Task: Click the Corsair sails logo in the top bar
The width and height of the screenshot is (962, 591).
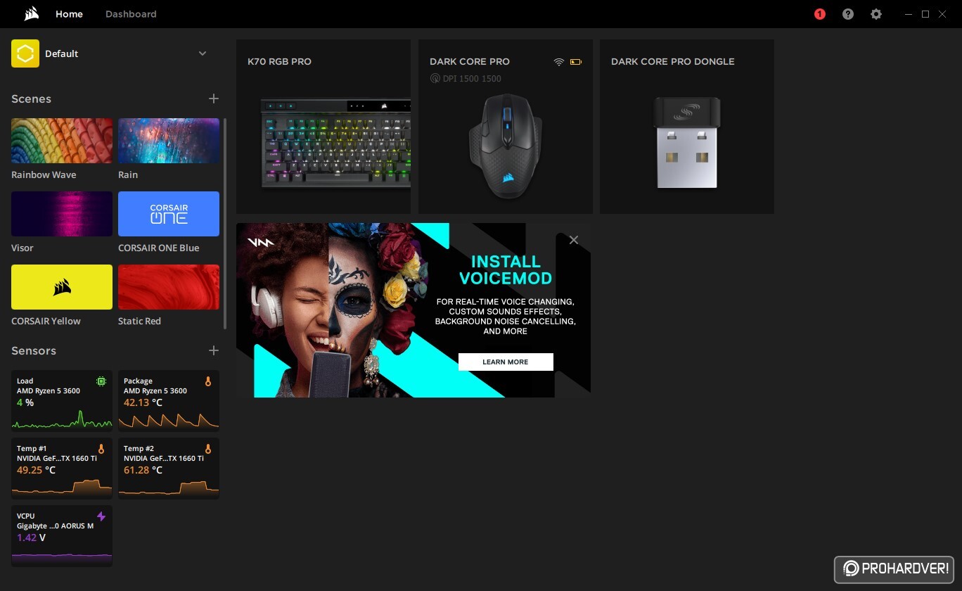Action: (x=31, y=14)
